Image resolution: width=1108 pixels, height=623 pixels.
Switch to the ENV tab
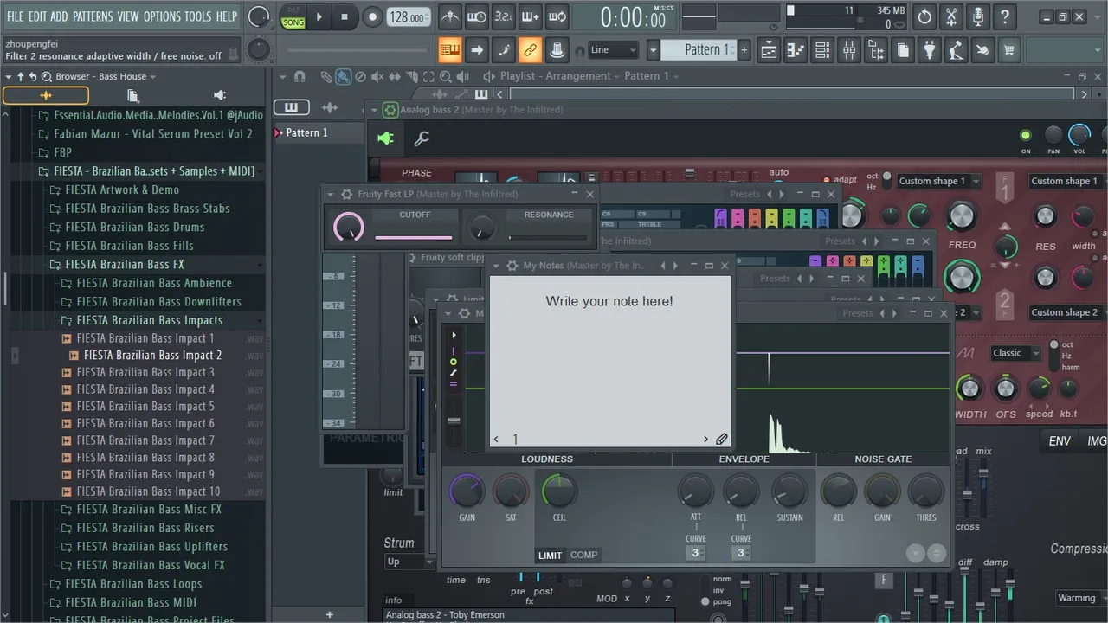1060,441
